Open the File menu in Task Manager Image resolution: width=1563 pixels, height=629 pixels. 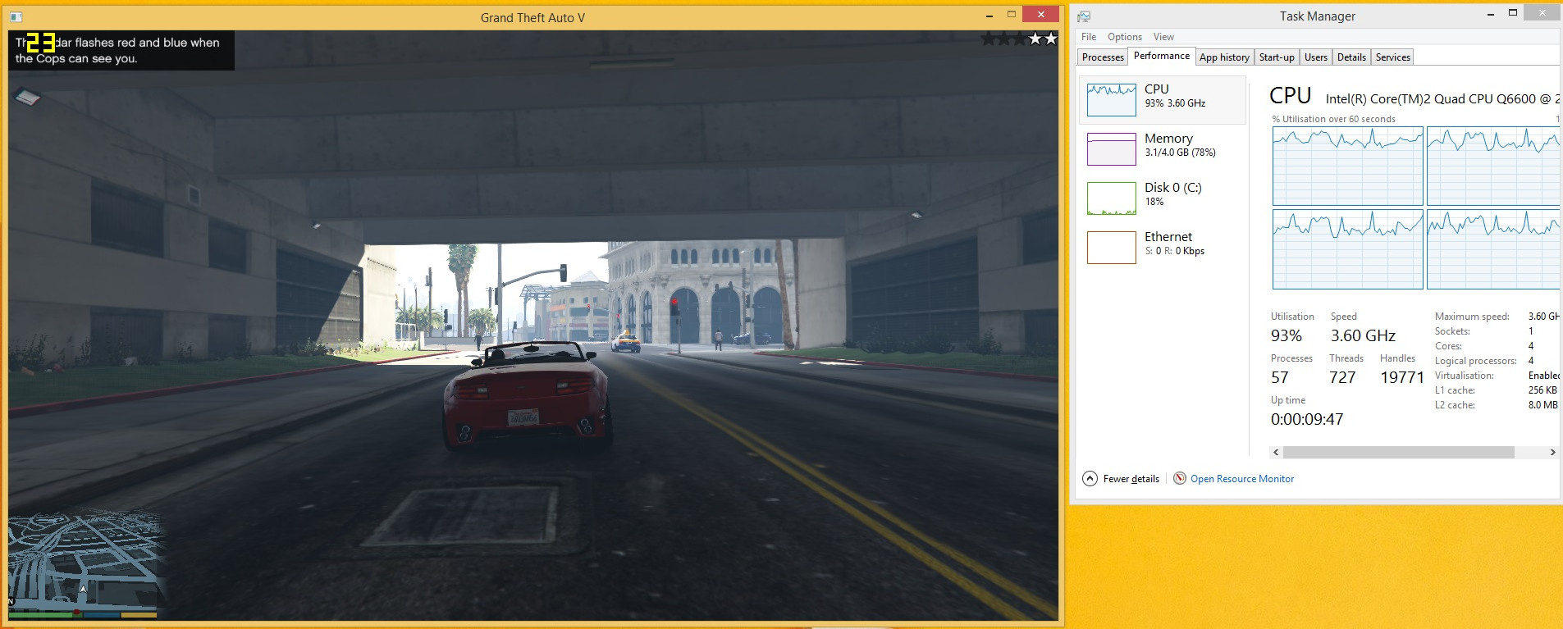[x=1088, y=37]
